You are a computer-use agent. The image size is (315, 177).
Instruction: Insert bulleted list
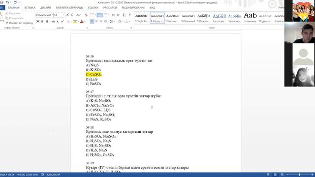click(92, 15)
